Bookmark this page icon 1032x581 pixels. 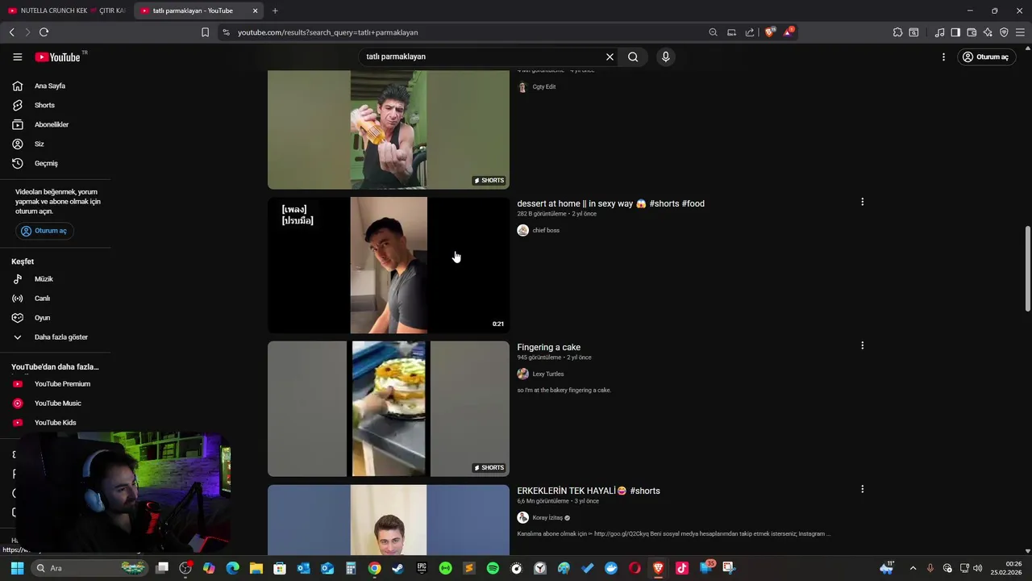(205, 32)
